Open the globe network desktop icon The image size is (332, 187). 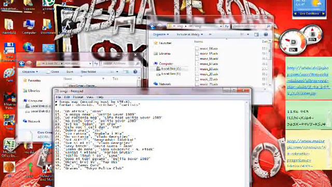[29, 47]
